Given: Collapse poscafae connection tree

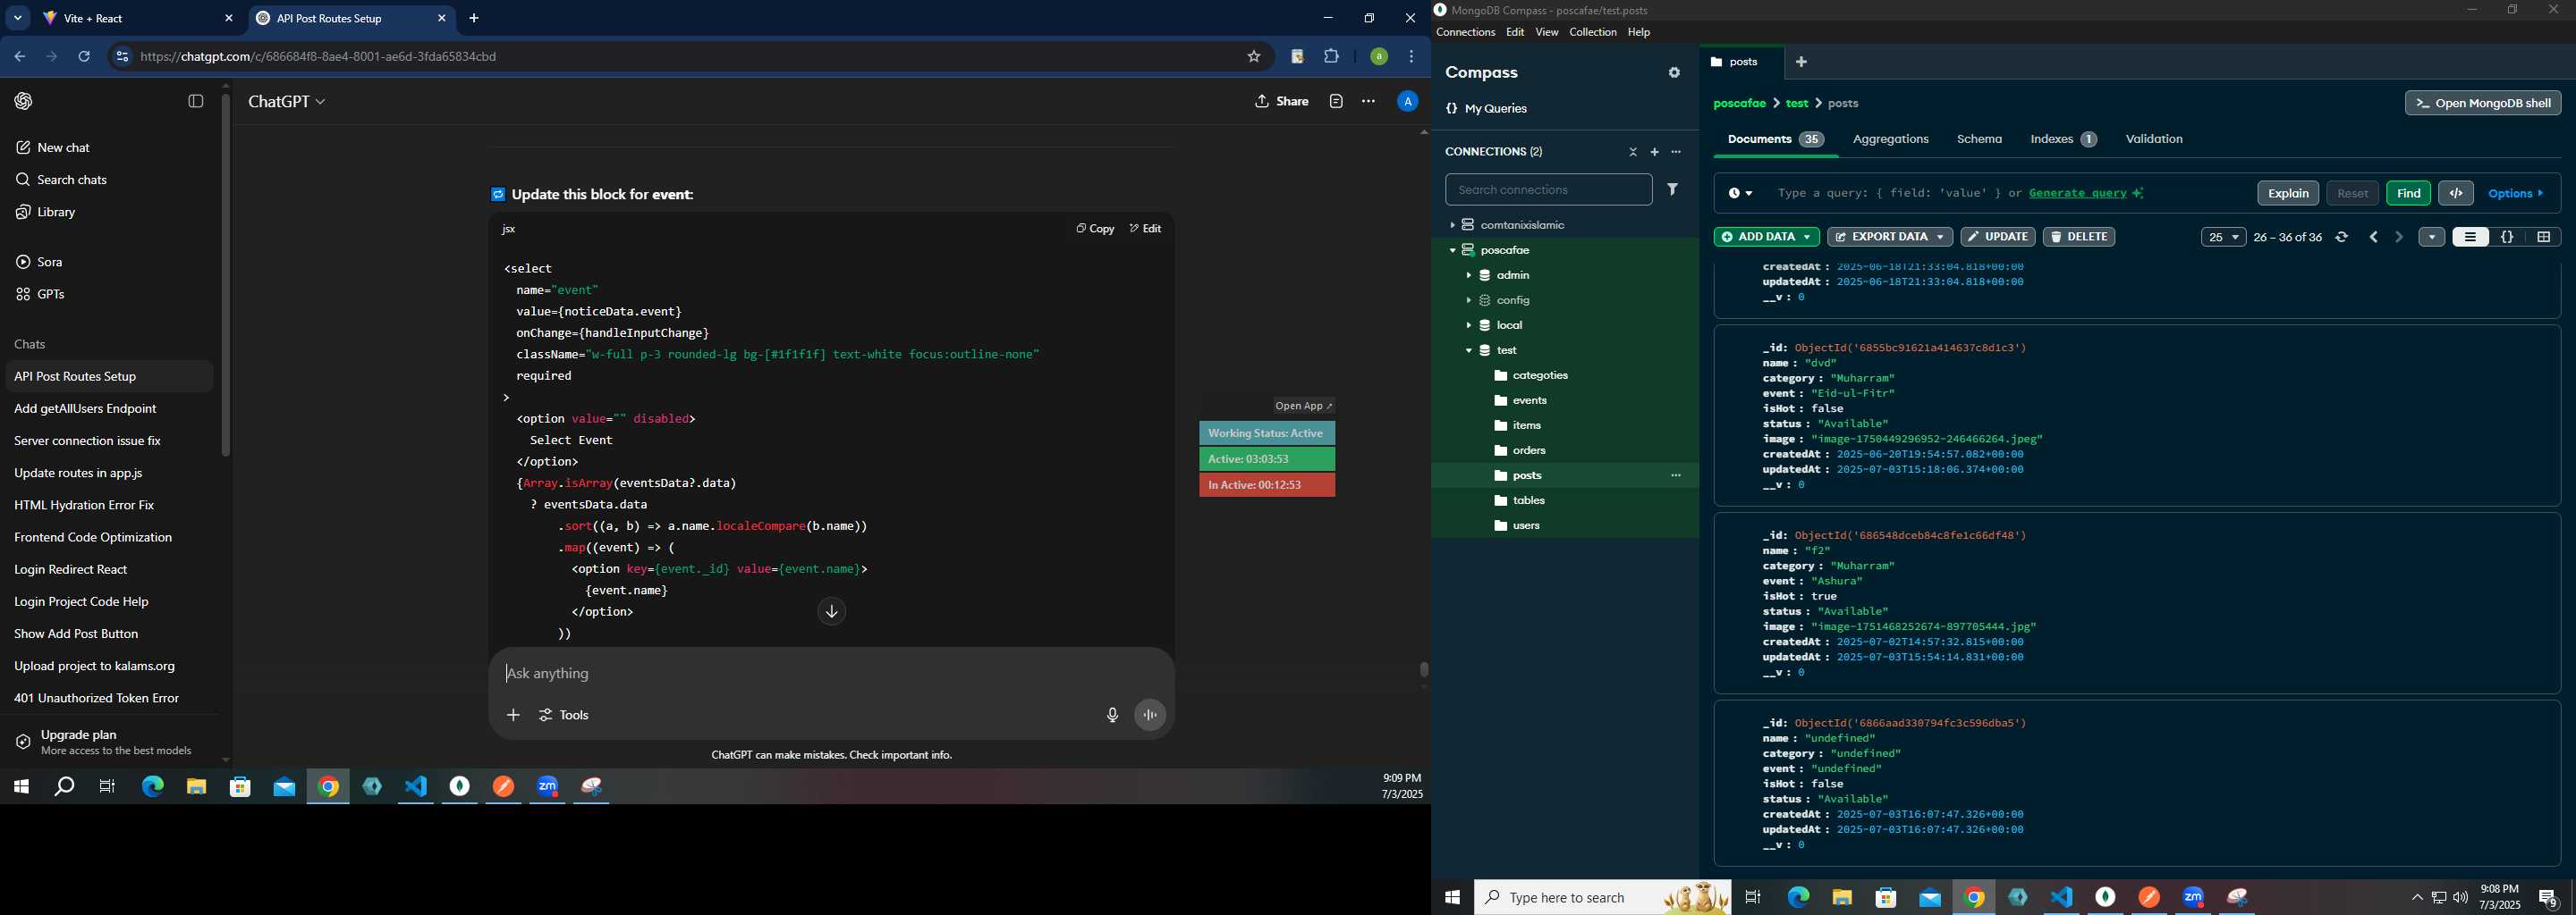Looking at the screenshot, I should (x=1452, y=249).
